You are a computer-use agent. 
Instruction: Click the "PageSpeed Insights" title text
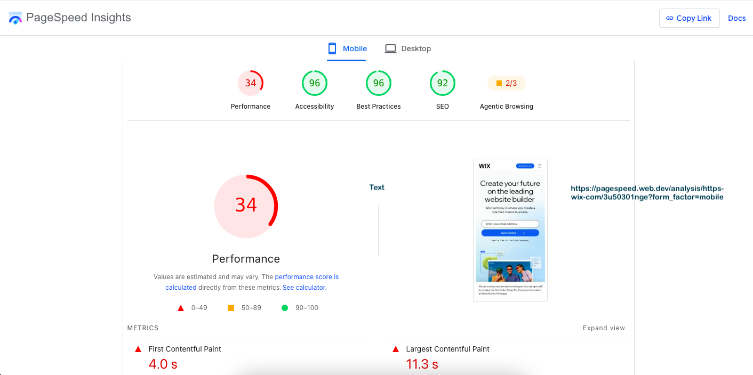(x=78, y=18)
